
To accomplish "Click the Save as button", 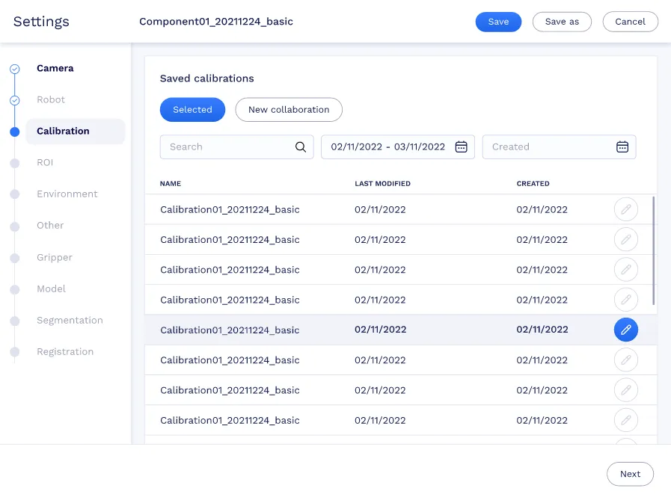I will 562,22.
